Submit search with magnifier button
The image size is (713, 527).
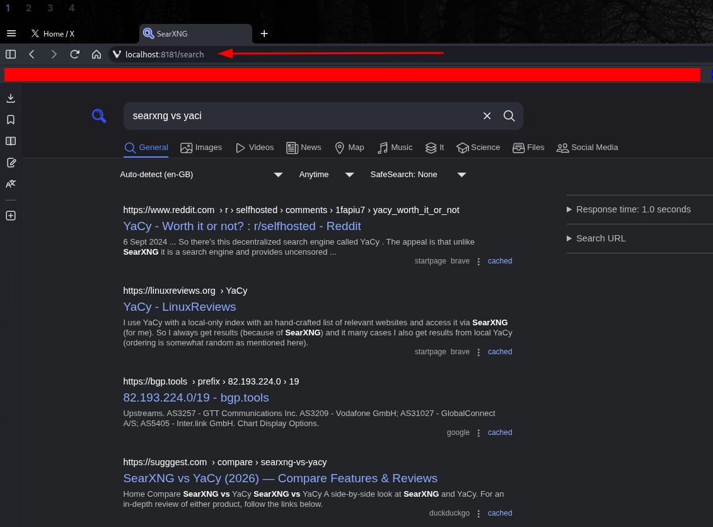(509, 116)
